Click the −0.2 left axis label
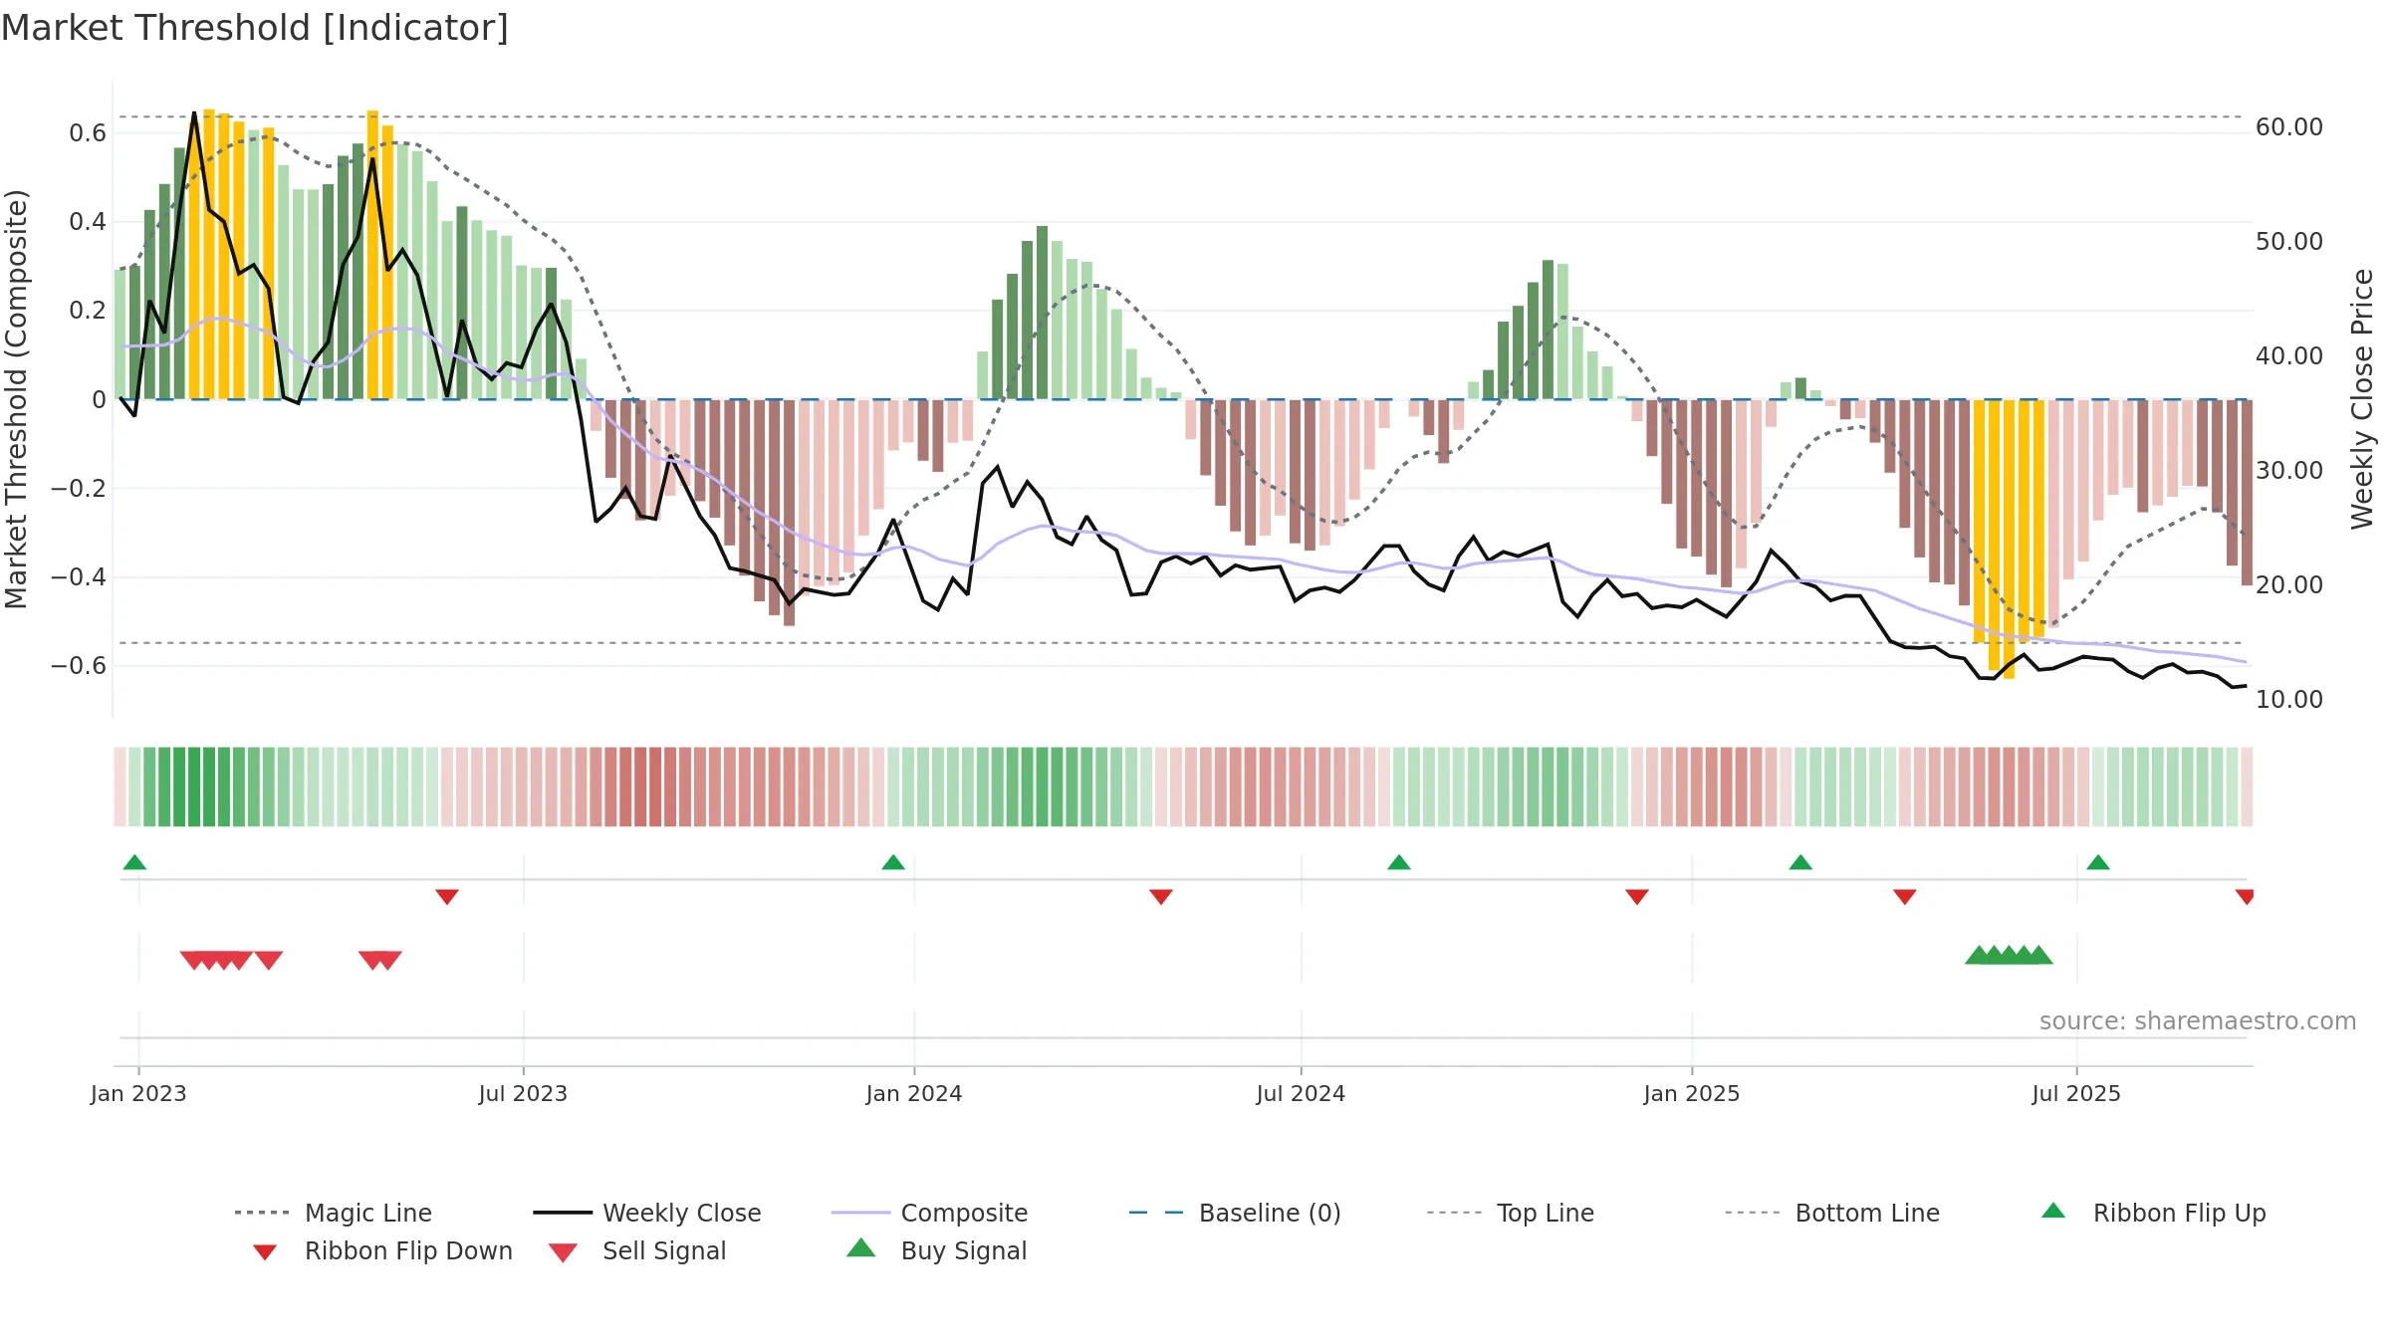This screenshot has height=1344, width=2390. pos(79,489)
